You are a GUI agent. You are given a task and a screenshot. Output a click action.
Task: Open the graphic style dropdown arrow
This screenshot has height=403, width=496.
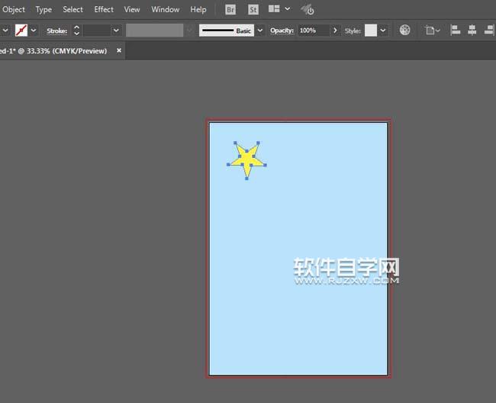(383, 31)
